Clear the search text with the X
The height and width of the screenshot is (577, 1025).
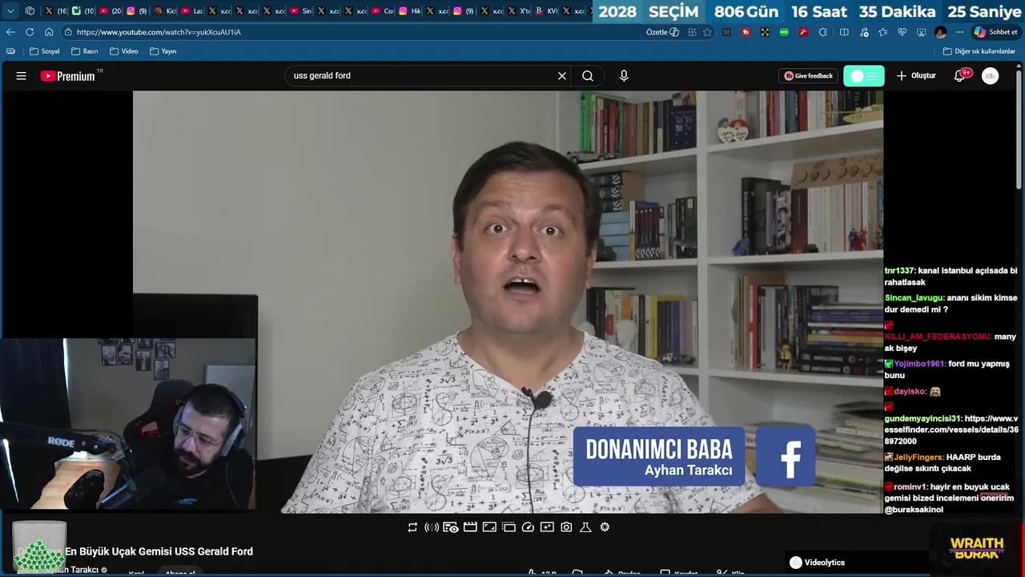click(562, 76)
